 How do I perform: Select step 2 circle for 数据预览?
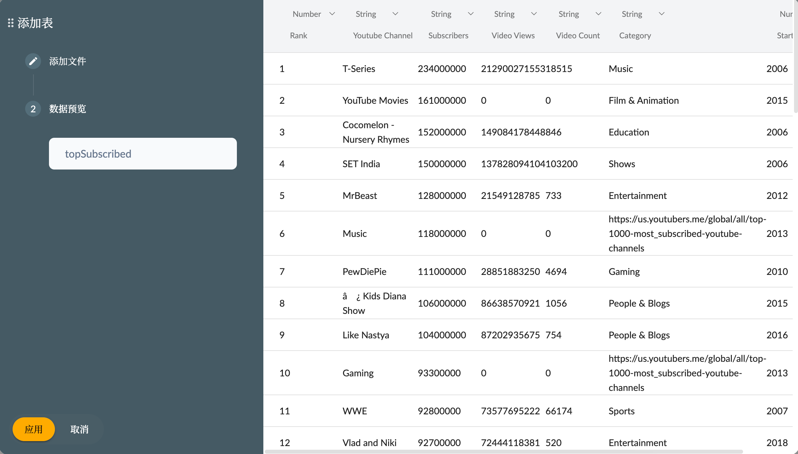pyautogui.click(x=33, y=109)
